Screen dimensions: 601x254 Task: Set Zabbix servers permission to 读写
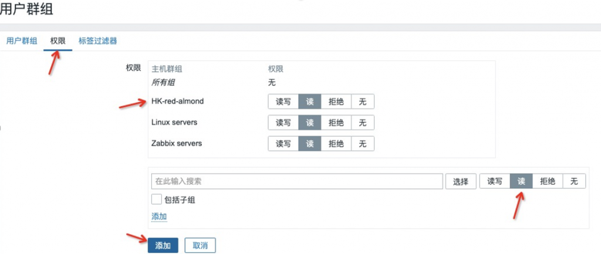coord(283,144)
